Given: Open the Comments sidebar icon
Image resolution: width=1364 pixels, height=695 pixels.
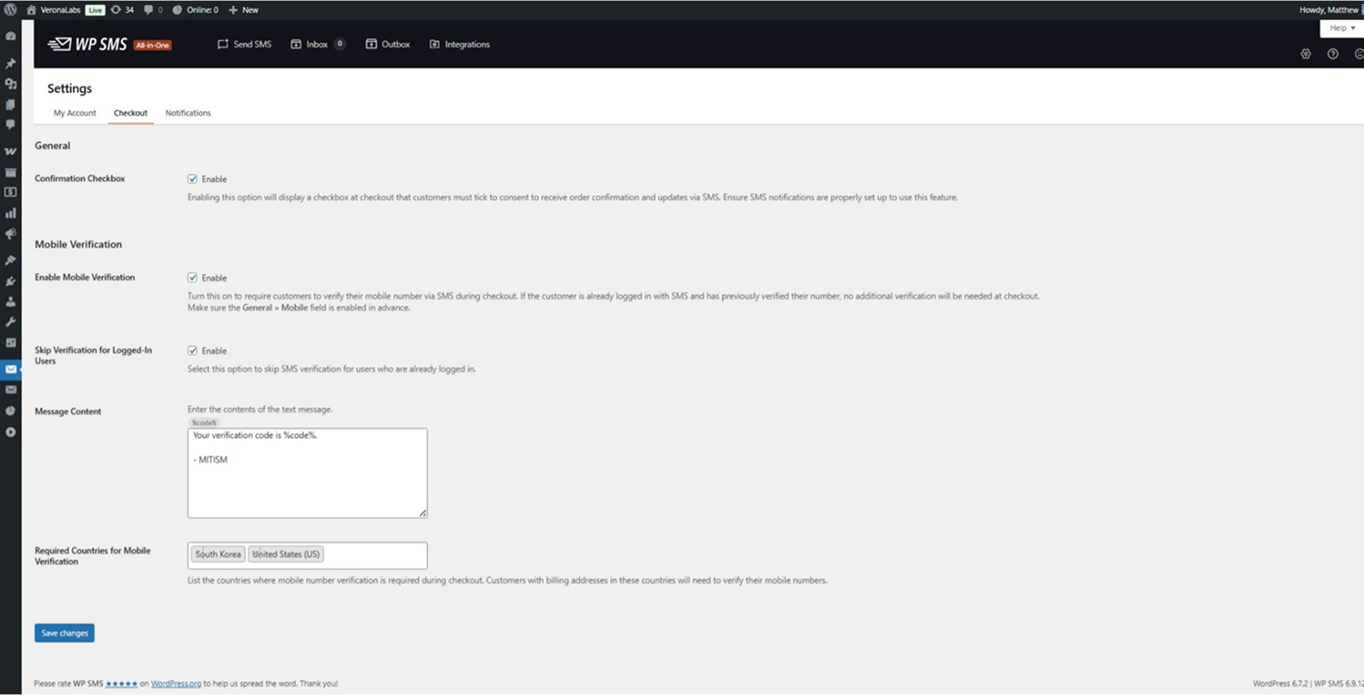Looking at the screenshot, I should pos(11,124).
